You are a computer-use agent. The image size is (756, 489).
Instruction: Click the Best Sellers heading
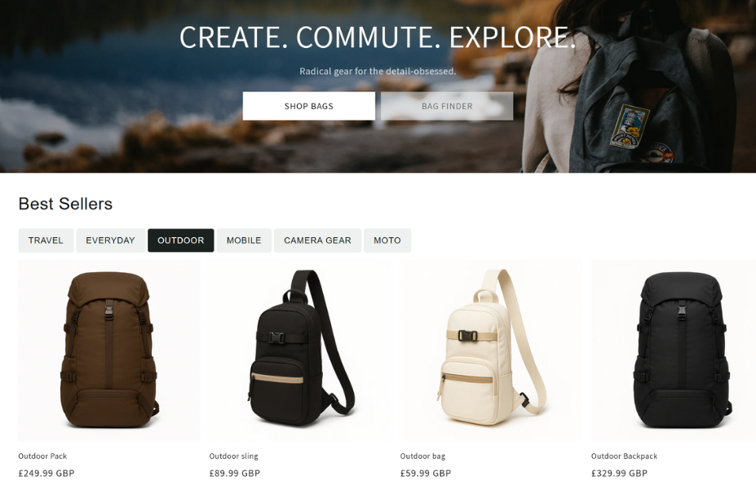pyautogui.click(x=65, y=204)
